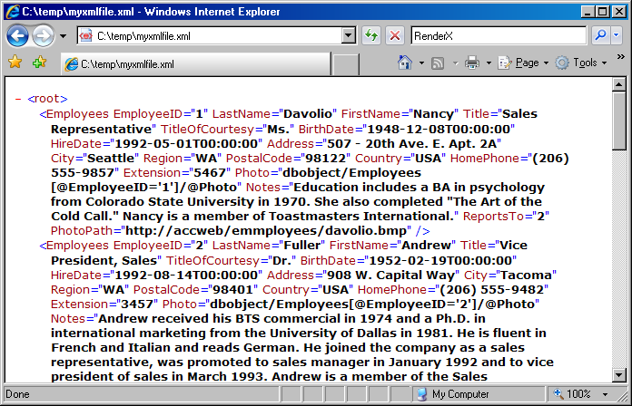This screenshot has height=406, width=632.
Task: Open search provider options dropdown
Action: 617,35
